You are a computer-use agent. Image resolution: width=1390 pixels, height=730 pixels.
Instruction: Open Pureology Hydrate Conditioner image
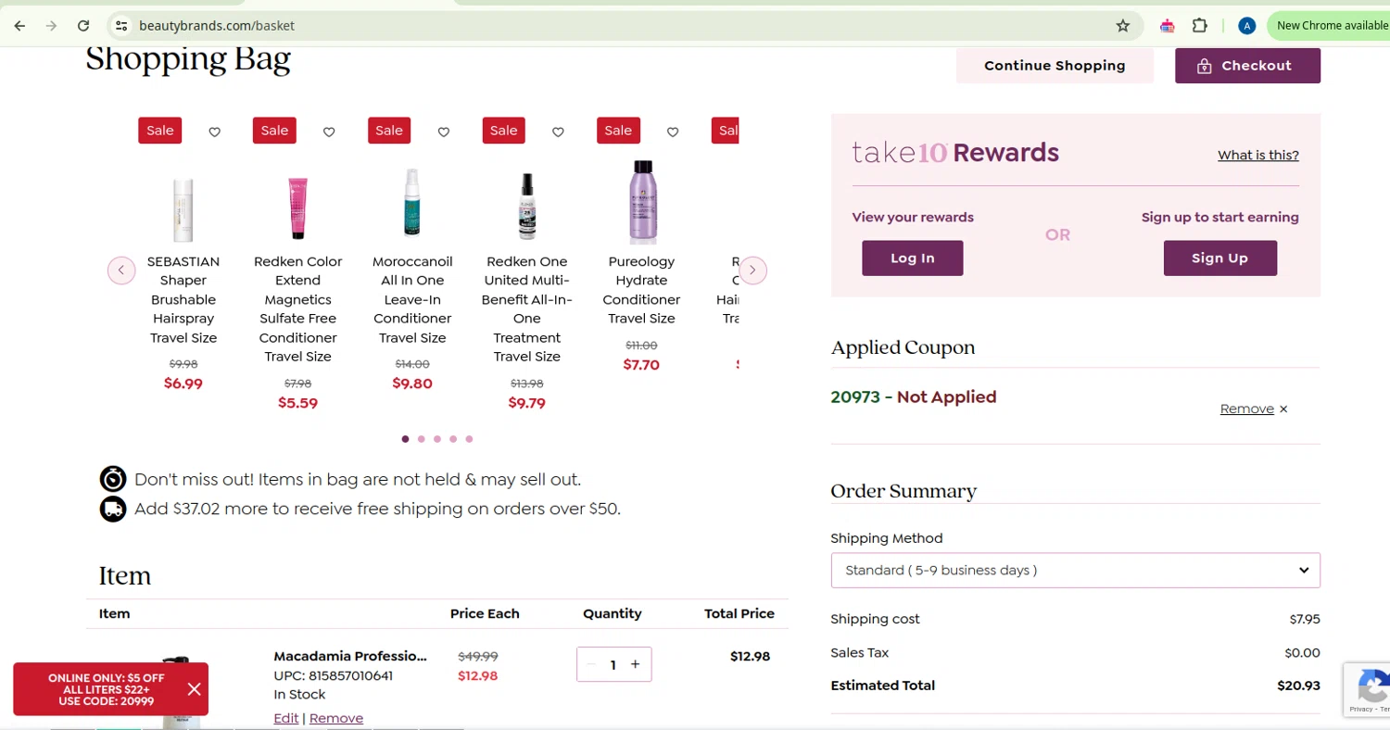641,202
